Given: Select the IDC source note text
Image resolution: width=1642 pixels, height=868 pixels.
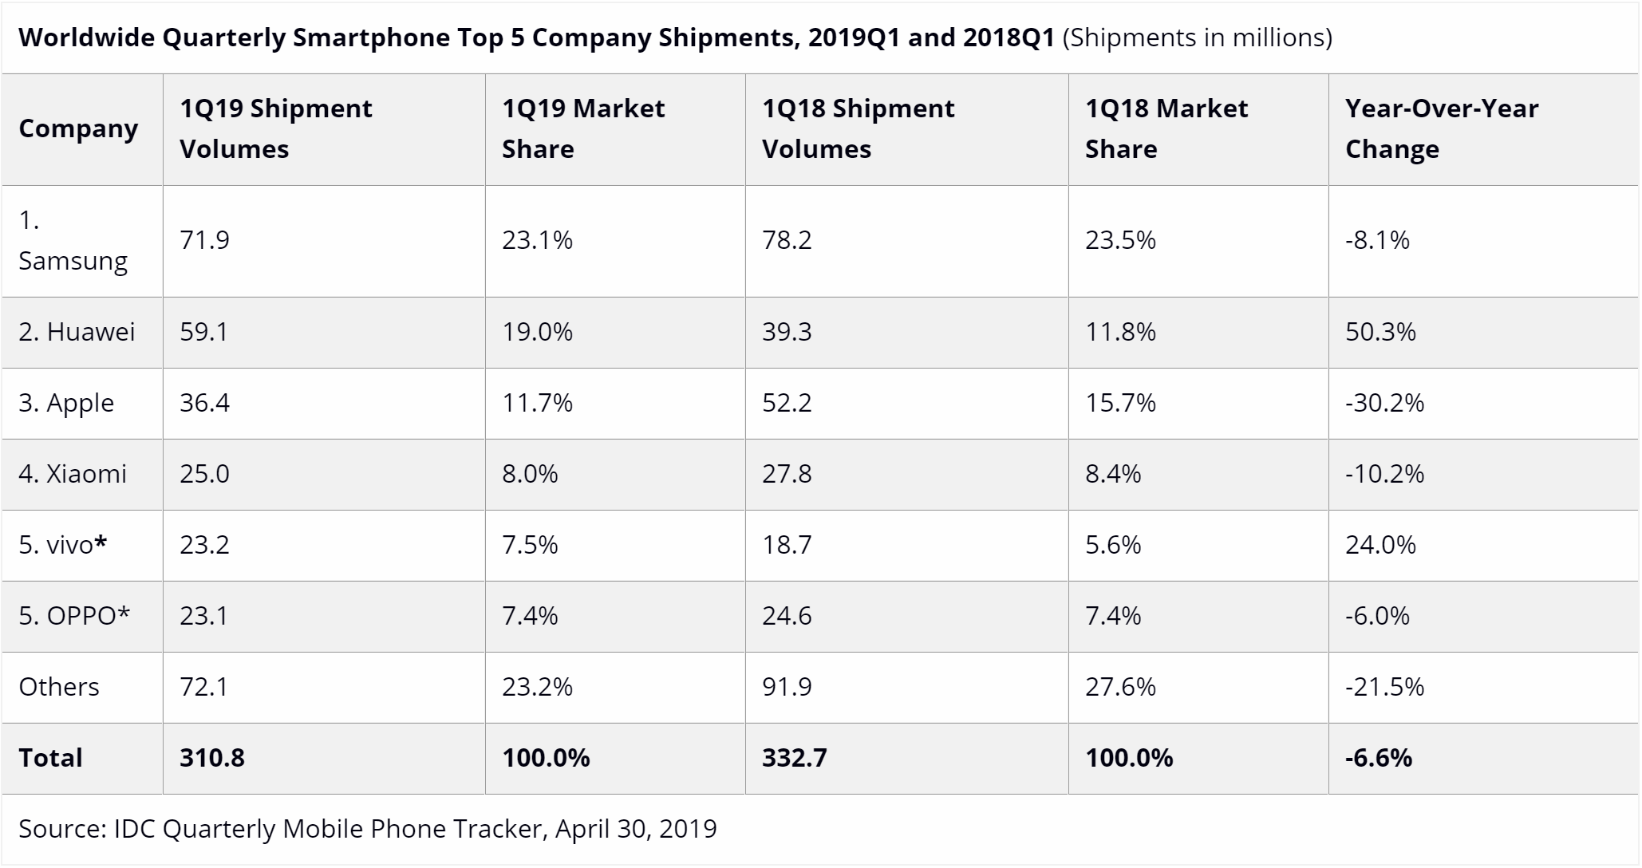Looking at the screenshot, I should (368, 829).
